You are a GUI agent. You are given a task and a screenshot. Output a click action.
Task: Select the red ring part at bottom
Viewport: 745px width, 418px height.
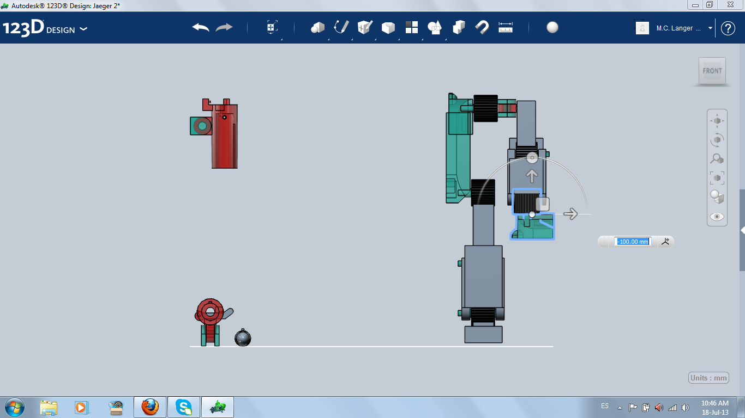click(x=210, y=312)
